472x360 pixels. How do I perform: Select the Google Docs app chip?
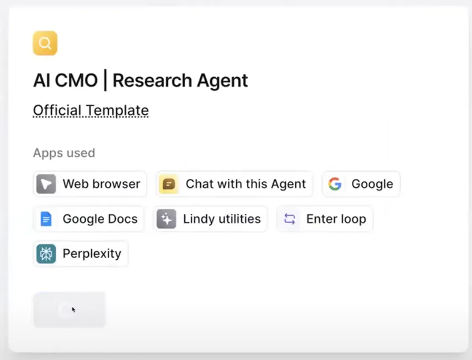89,219
